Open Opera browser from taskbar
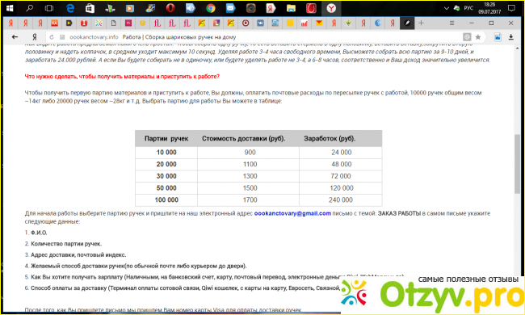The height and width of the screenshot is (315, 525). 170,8
